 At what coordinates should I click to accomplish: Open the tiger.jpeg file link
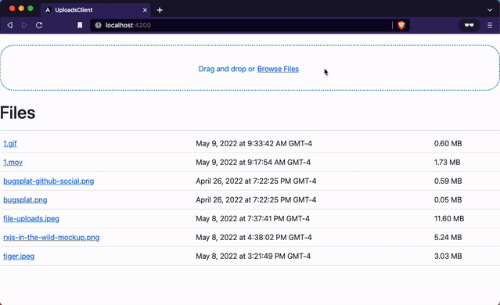click(19, 257)
